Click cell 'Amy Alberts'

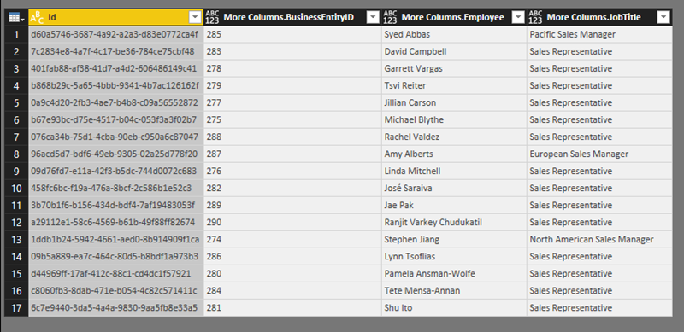pos(454,154)
